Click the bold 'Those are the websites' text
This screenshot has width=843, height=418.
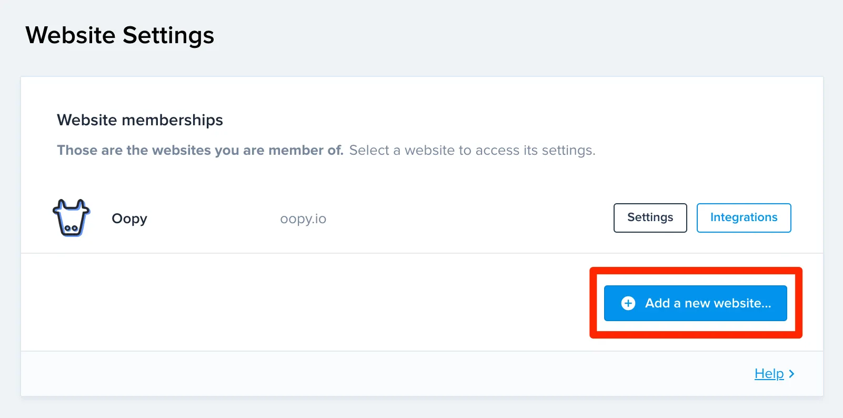tap(200, 151)
